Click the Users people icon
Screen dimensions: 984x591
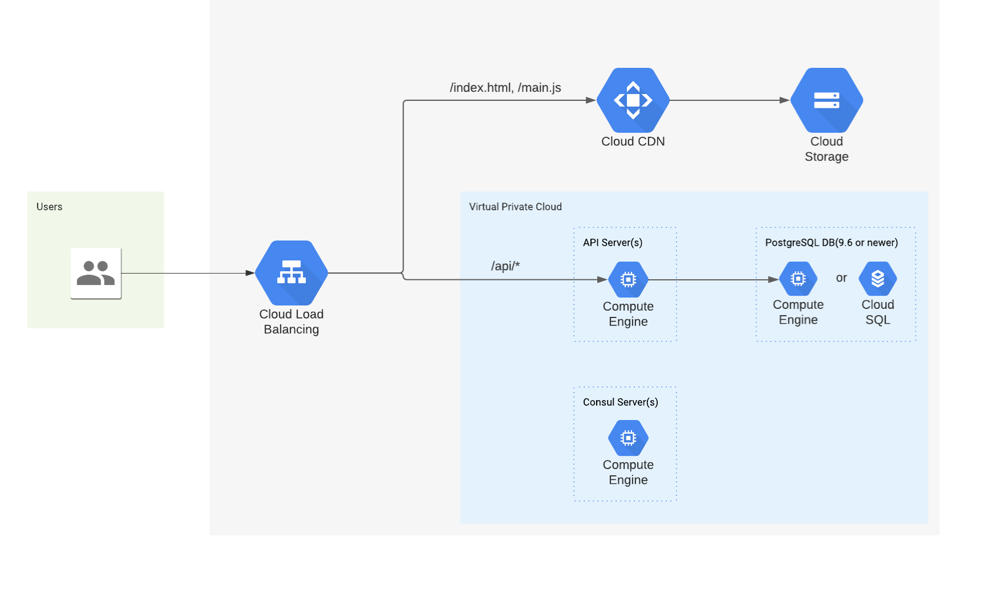96,274
